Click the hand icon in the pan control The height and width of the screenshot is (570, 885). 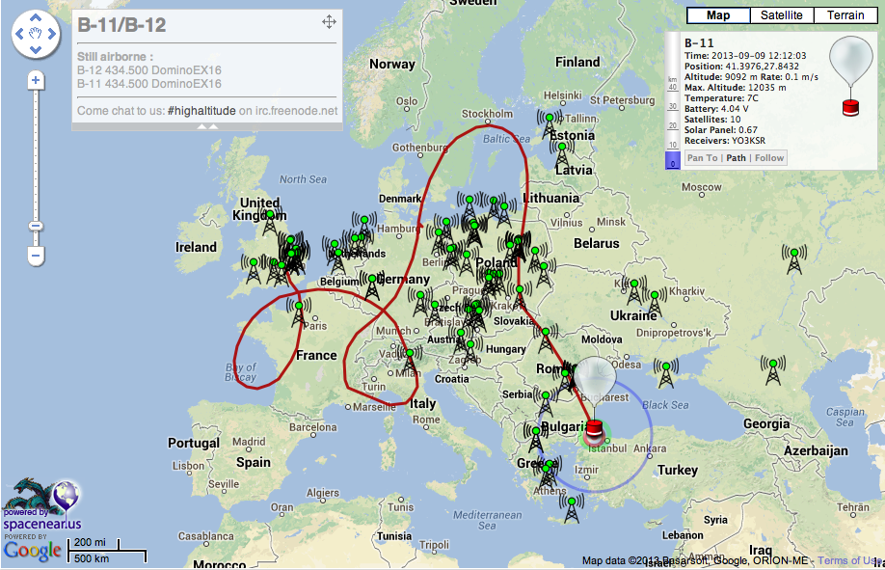[x=36, y=34]
